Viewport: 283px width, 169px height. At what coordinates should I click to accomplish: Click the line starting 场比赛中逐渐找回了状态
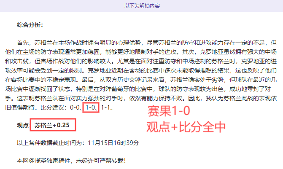click(138, 89)
